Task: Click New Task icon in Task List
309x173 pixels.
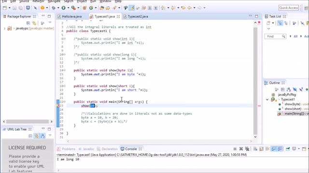Action: point(268,23)
